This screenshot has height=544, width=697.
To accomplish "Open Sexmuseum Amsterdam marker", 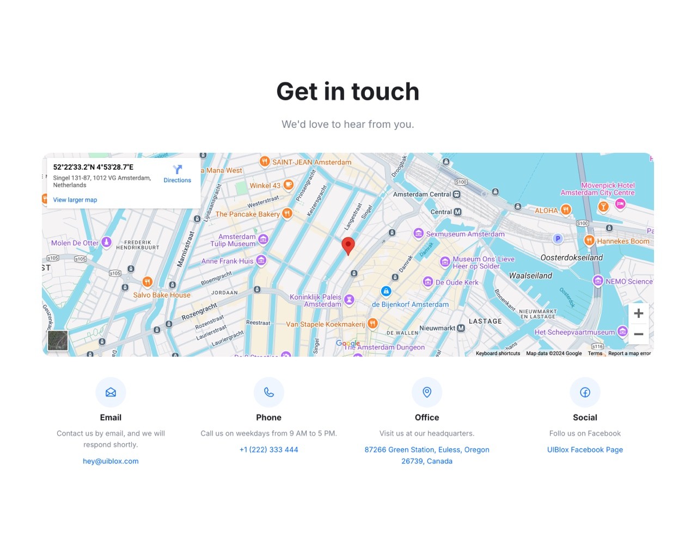I will (x=418, y=233).
